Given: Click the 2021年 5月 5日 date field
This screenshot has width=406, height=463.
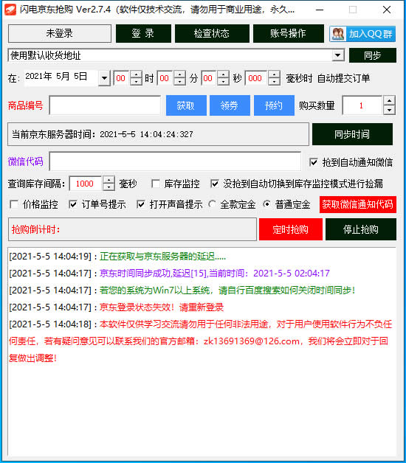Looking at the screenshot, I should point(61,77).
